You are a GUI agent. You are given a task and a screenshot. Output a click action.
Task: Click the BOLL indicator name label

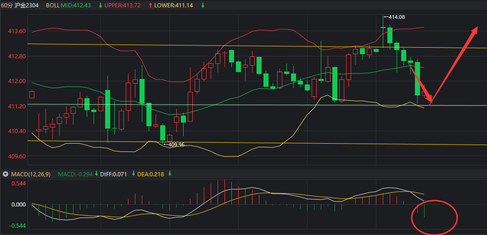pyautogui.click(x=52, y=5)
